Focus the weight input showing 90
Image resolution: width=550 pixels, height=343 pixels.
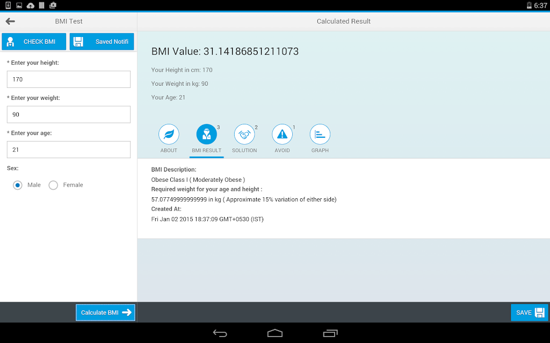[69, 115]
